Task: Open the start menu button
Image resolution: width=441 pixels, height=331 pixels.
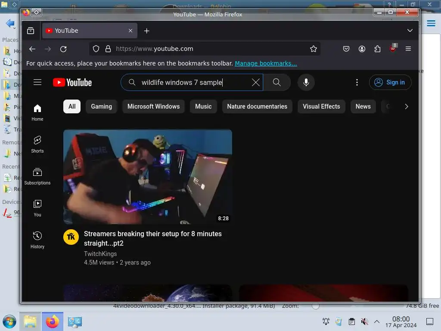Action: point(9,322)
